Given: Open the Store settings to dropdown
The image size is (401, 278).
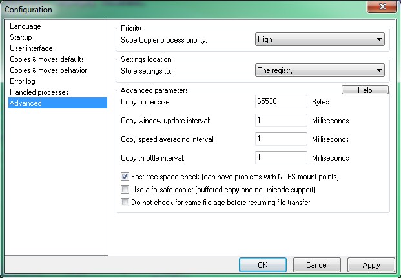Looking at the screenshot, I should click(x=320, y=70).
